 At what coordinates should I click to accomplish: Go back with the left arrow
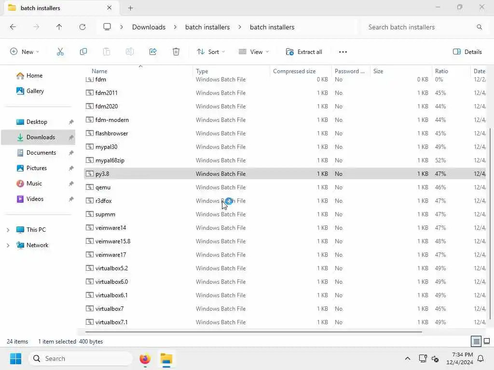coord(13,27)
